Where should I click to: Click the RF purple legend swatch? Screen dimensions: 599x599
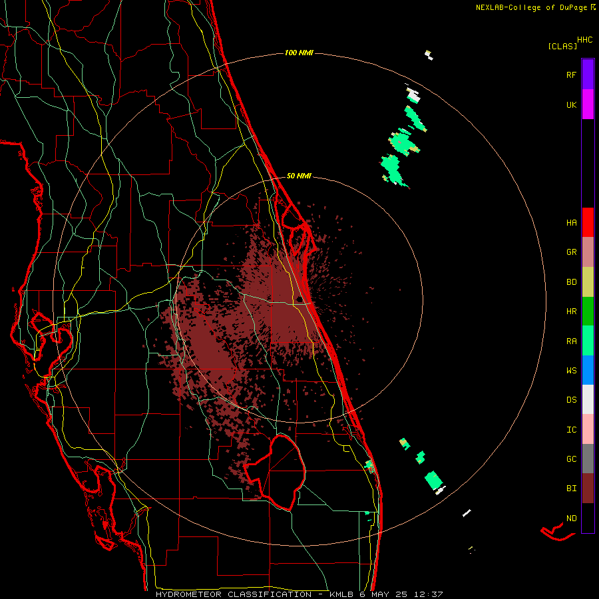click(x=588, y=75)
